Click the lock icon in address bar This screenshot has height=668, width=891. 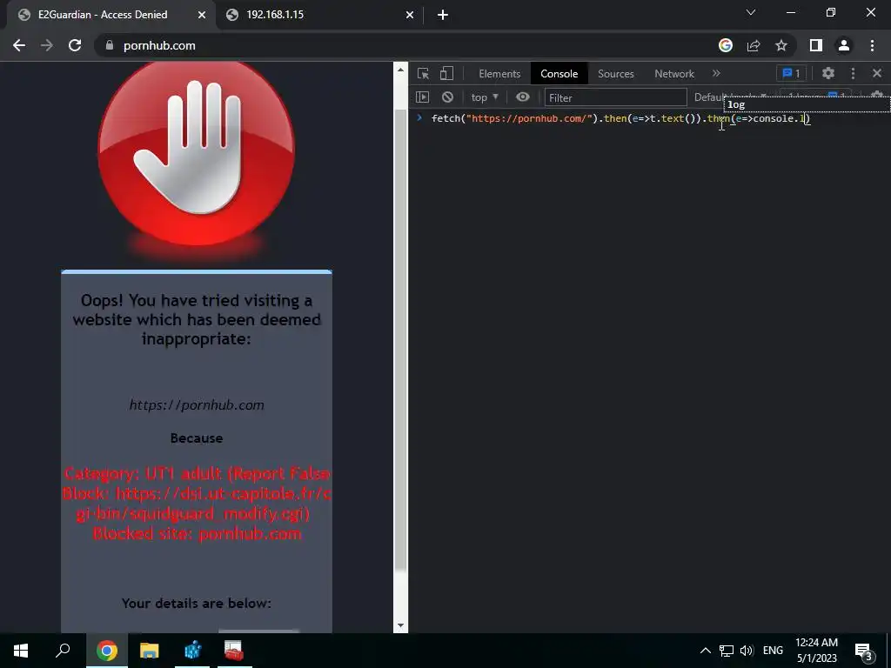click(x=110, y=45)
